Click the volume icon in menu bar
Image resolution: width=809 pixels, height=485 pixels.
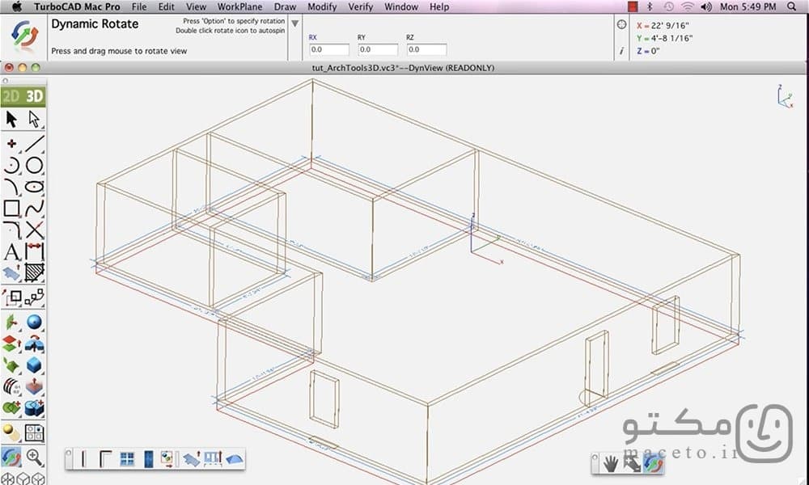click(705, 6)
